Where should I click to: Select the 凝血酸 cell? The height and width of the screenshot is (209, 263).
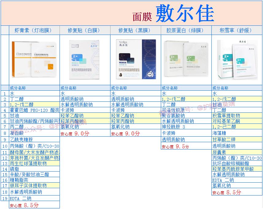[x=34, y=133]
